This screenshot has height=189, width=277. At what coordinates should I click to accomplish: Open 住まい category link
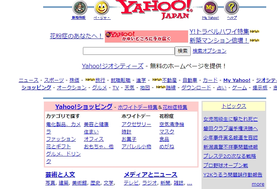tap(91, 132)
